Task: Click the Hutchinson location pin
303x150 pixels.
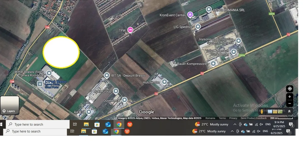Action: (164, 82)
